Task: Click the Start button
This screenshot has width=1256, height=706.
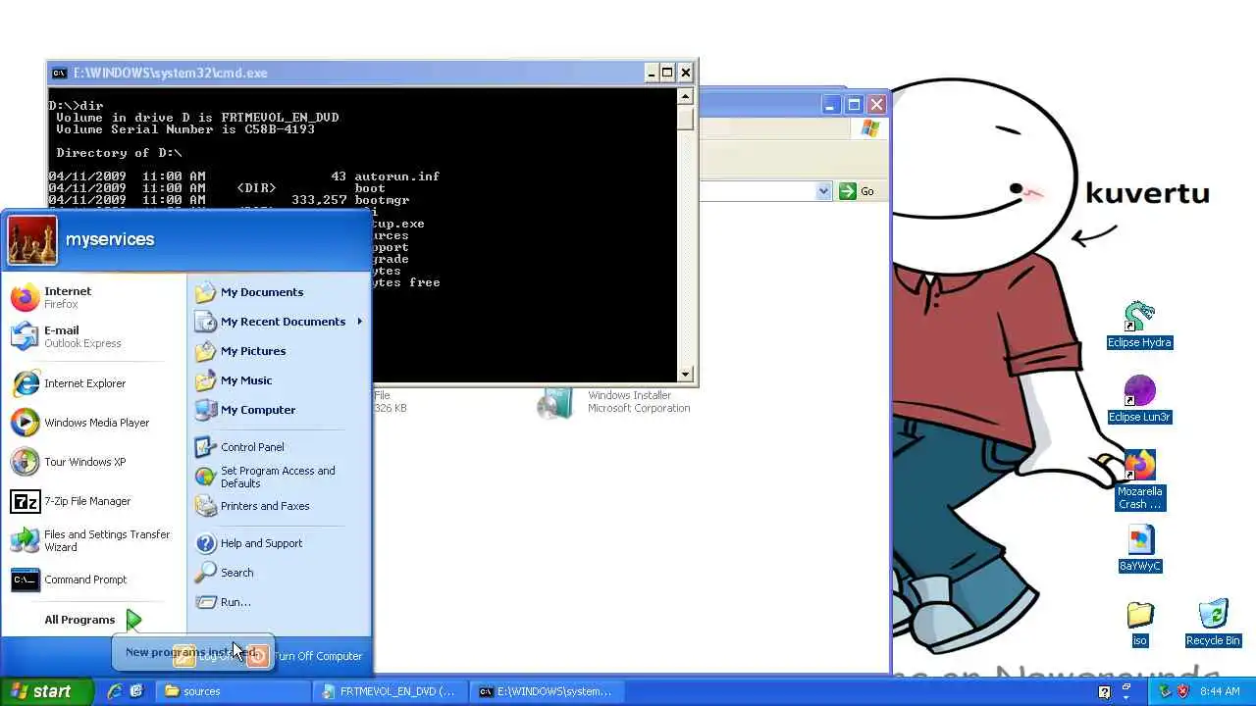Action: (x=47, y=691)
